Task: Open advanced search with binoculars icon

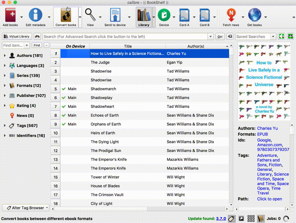Action: click(x=37, y=37)
